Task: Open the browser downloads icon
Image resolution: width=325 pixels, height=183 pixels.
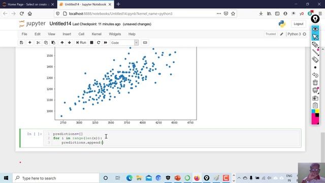Action: coord(261,14)
